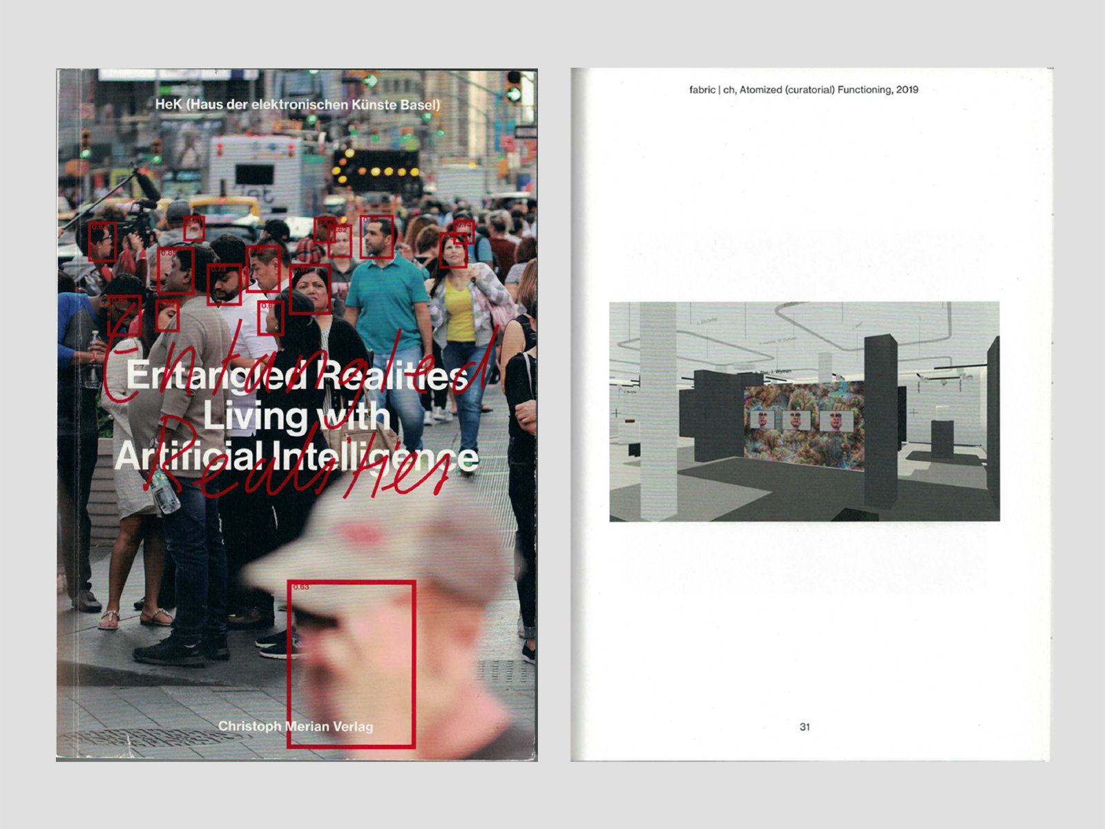Click the 'Artificial Intelligence' title line

[297, 457]
